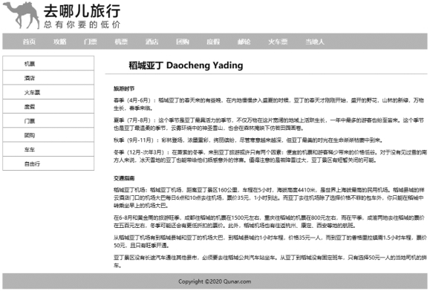Open 首页 in the top navigation bar
430x291 pixels.
point(29,42)
